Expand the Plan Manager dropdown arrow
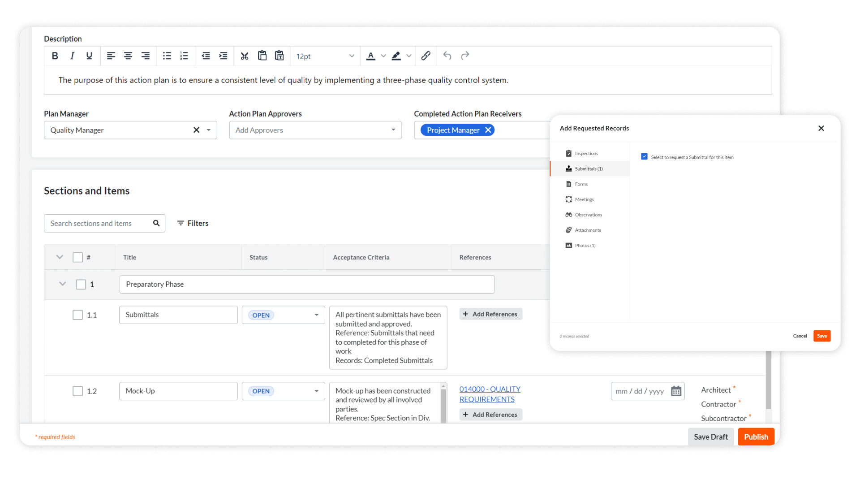The width and height of the screenshot is (860, 484). (209, 130)
